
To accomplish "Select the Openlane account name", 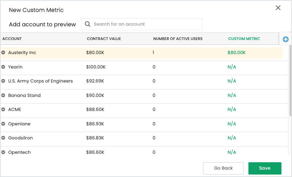I will coord(19,124).
